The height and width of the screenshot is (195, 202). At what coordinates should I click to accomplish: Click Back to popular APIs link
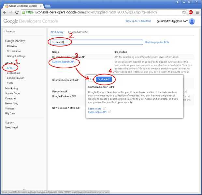pyautogui.click(x=157, y=42)
